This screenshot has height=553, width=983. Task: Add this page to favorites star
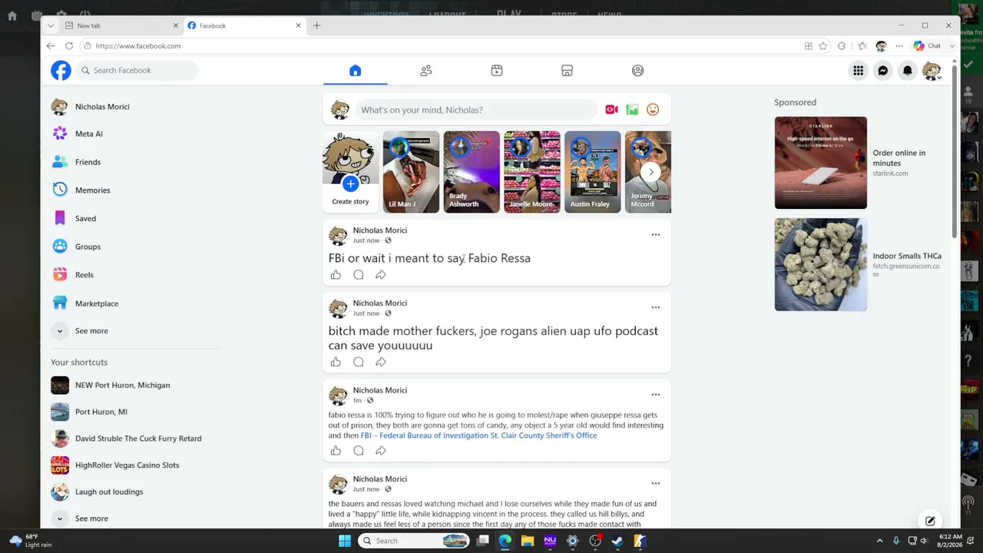pyautogui.click(x=823, y=46)
